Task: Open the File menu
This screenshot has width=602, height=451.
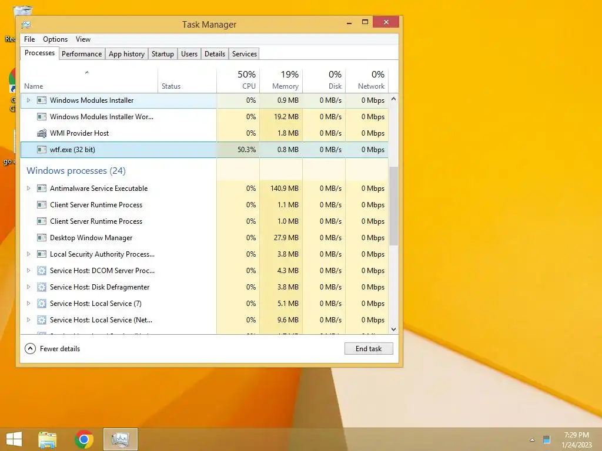Action: coord(29,39)
